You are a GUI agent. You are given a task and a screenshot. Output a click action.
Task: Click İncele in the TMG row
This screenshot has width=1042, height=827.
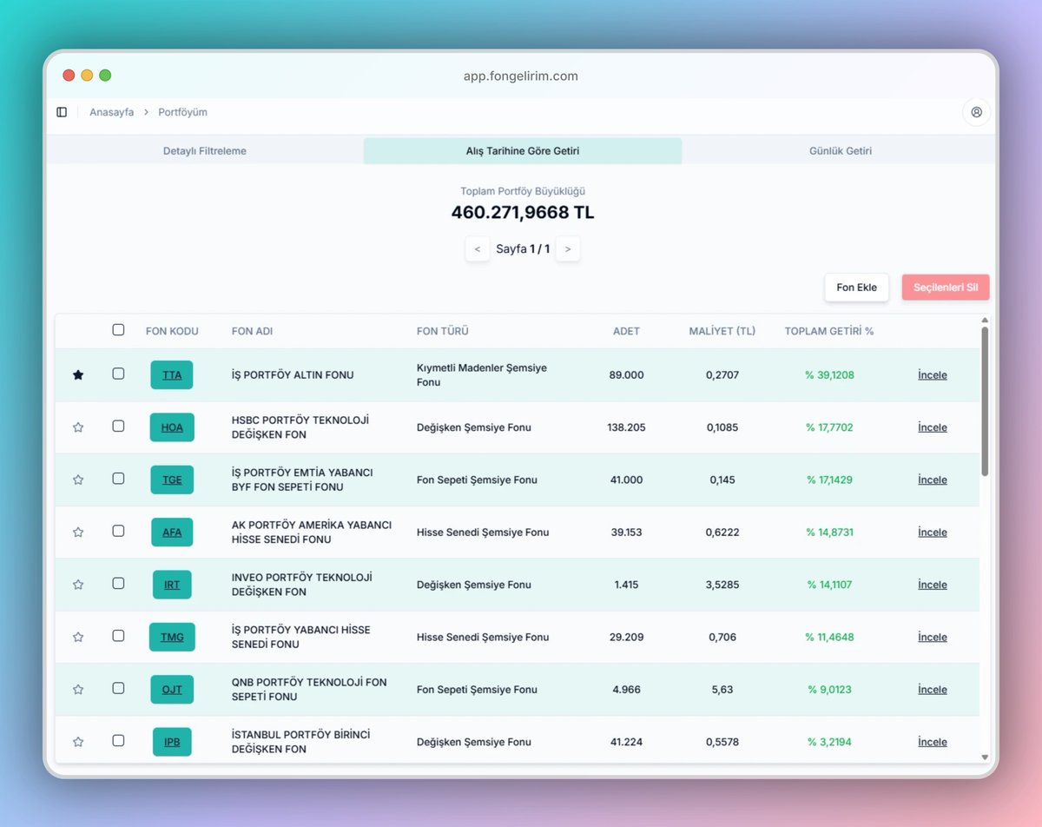coord(933,637)
